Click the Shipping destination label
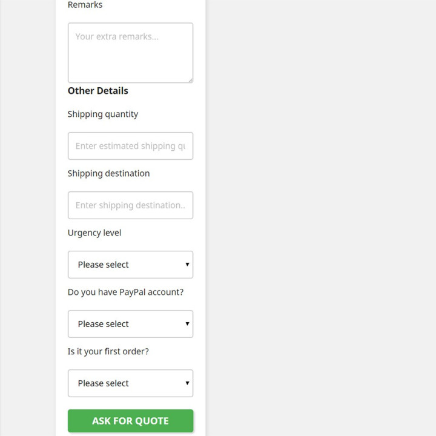 tap(109, 174)
